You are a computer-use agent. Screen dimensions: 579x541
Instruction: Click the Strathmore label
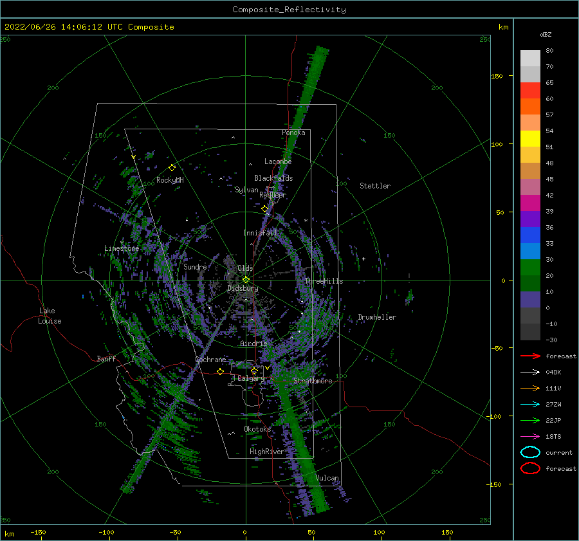coord(313,381)
